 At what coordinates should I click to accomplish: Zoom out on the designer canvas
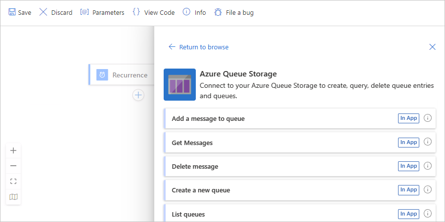point(13,166)
